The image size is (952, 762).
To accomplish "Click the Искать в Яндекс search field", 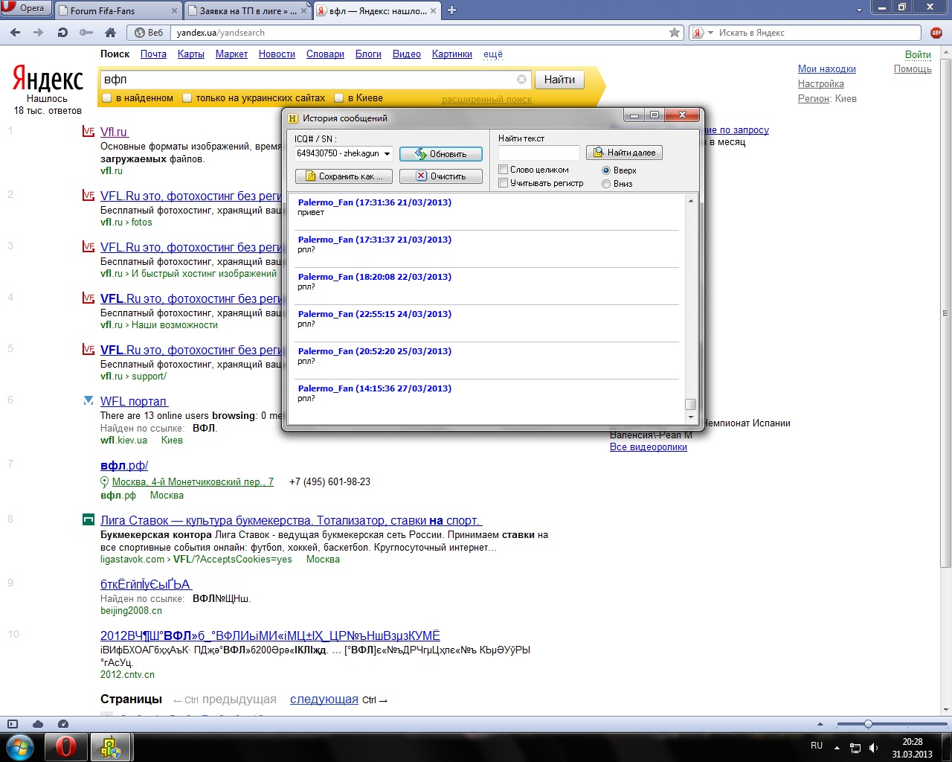I will coord(818,33).
